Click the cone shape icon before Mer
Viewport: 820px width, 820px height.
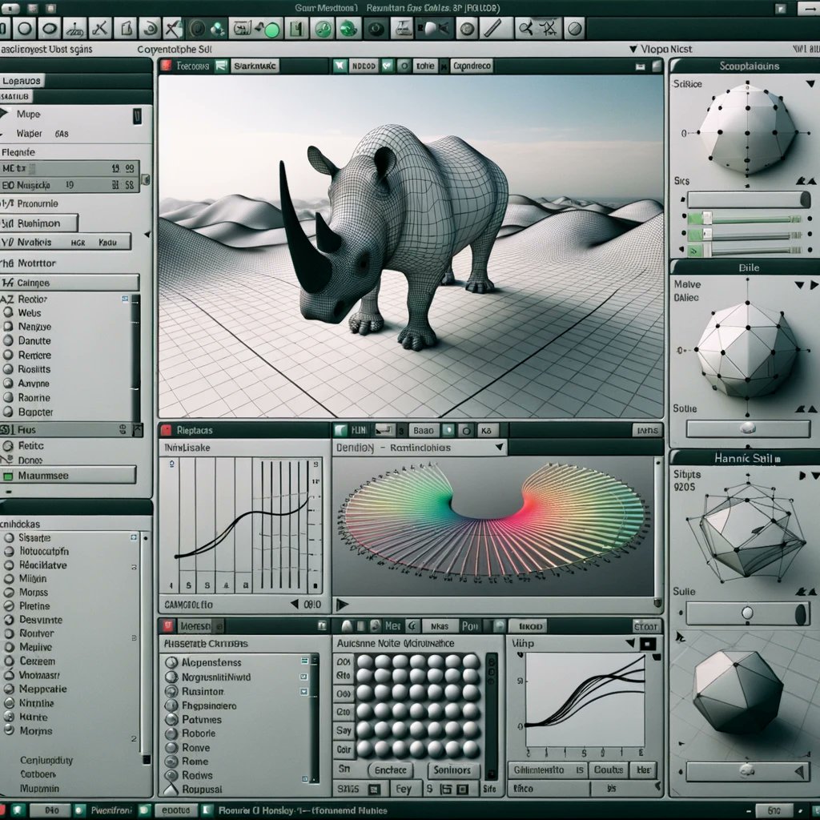click(347, 626)
